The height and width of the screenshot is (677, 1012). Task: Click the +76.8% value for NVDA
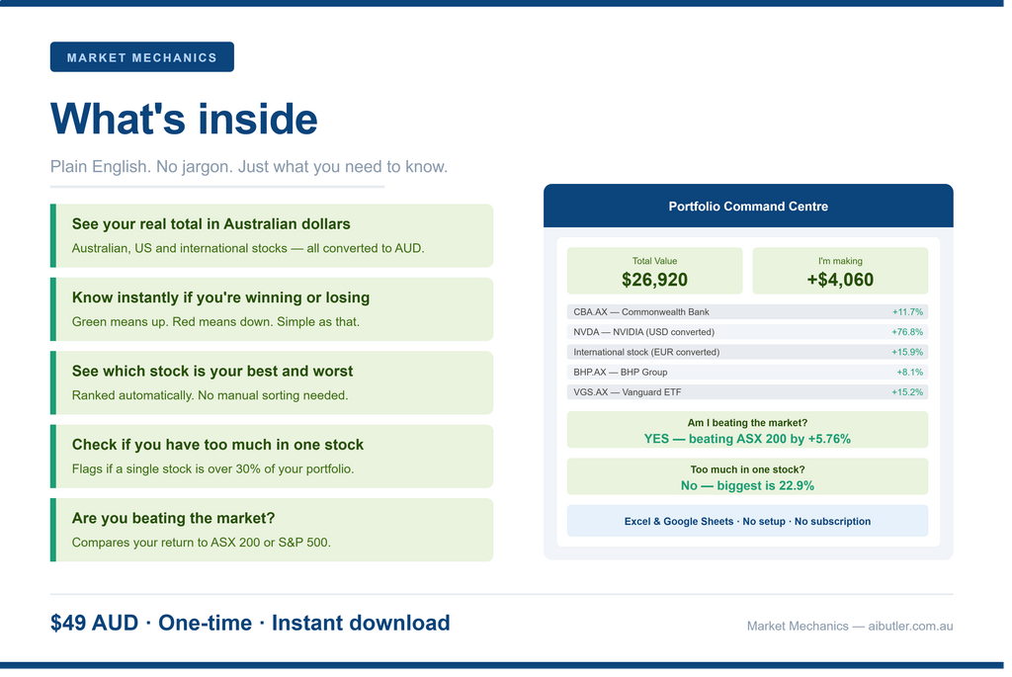[907, 332]
